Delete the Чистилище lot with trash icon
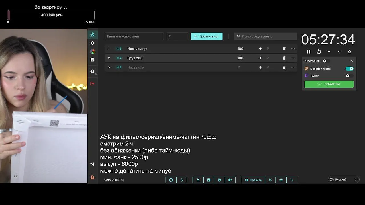 284,49
